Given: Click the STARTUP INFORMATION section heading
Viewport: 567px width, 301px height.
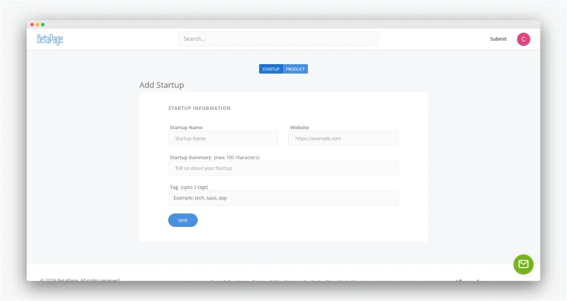Looking at the screenshot, I should 199,108.
